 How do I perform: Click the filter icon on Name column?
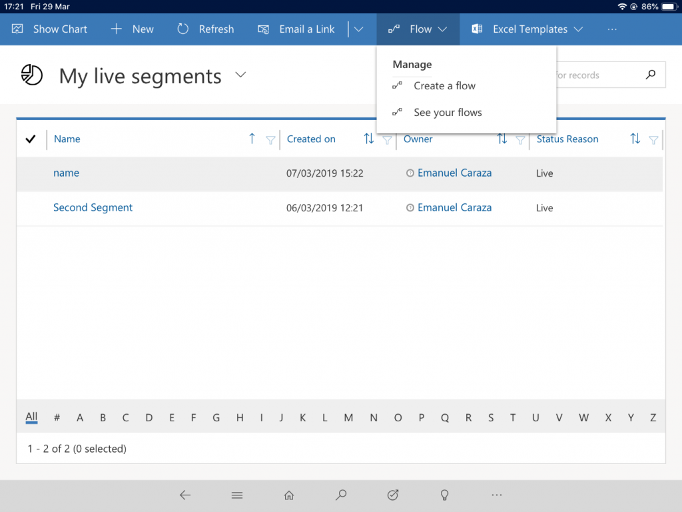270,139
